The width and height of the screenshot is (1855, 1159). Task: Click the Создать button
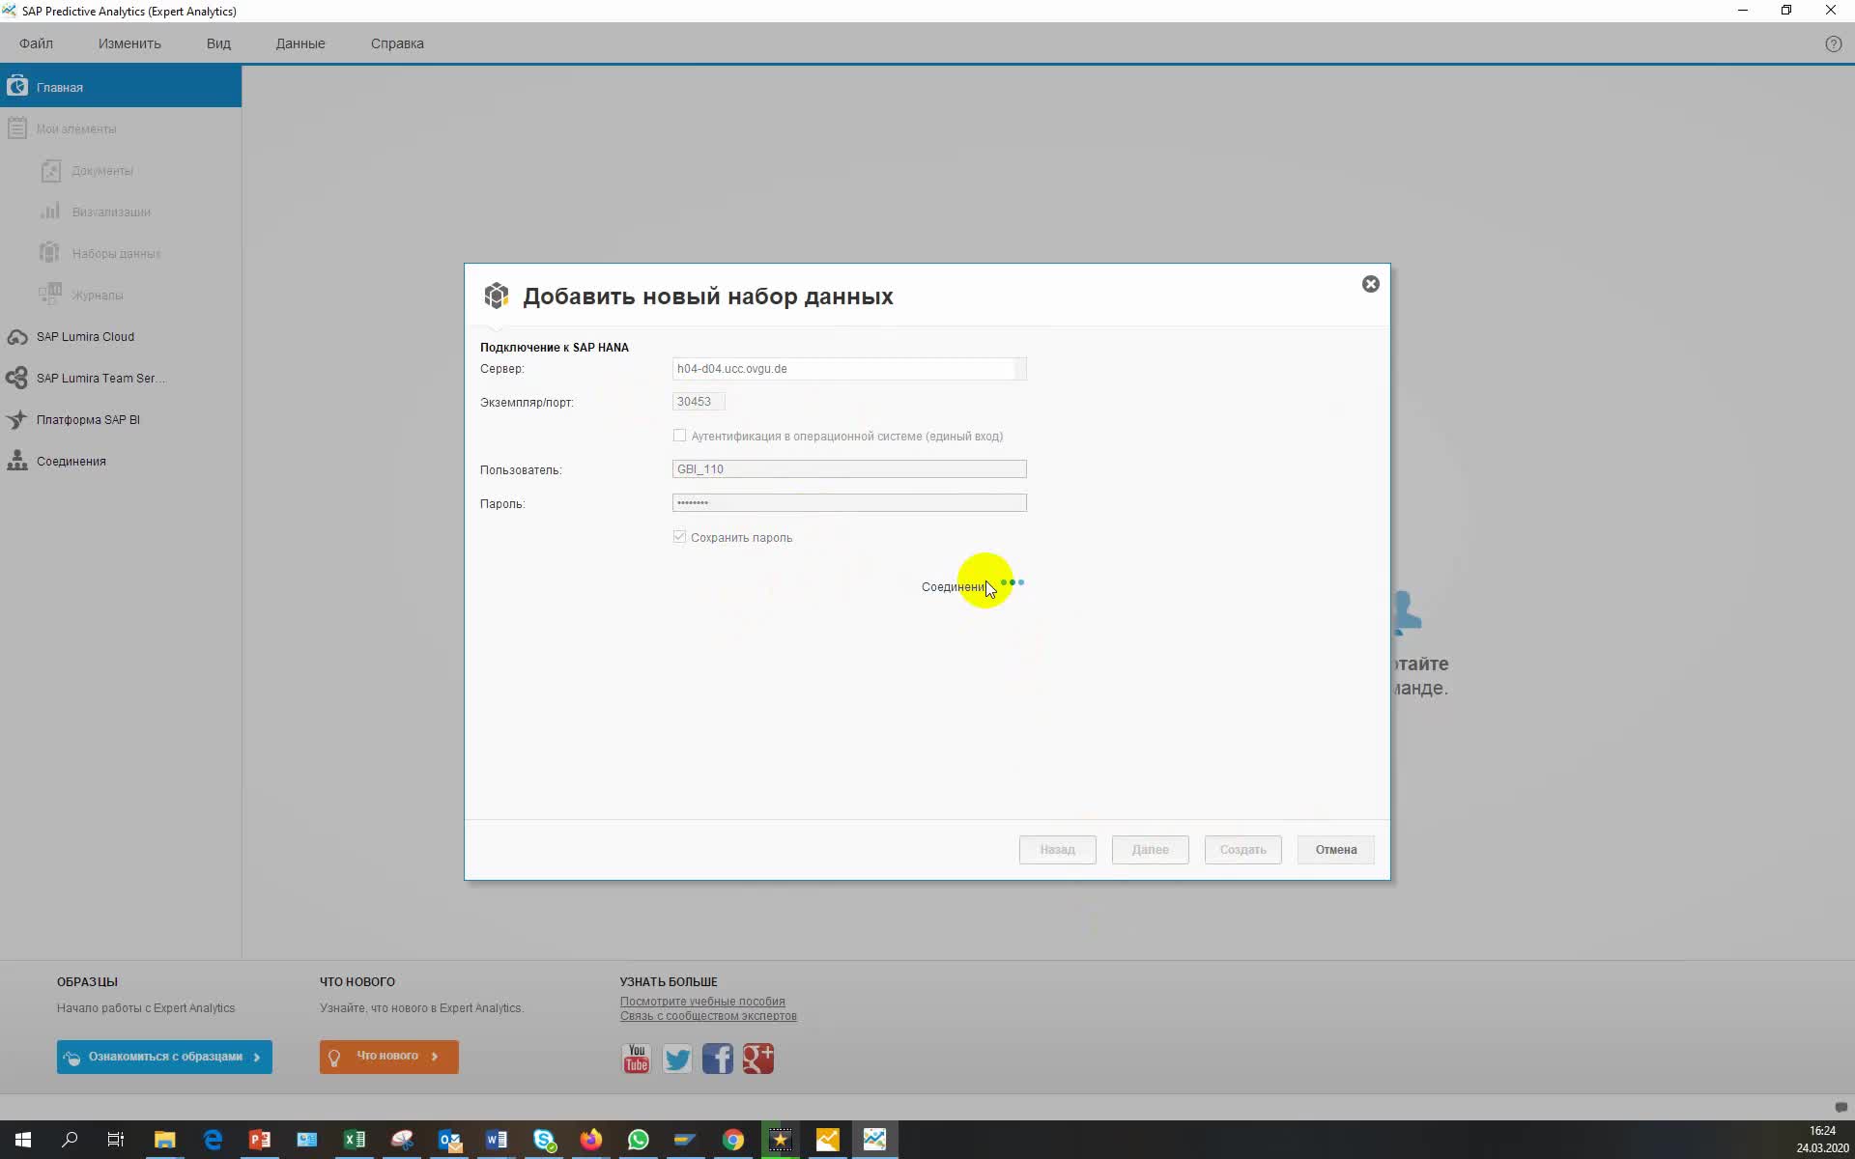tap(1242, 850)
